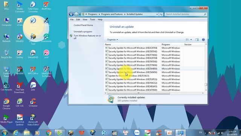241x136 pixels.
Task: Open the View menu
Action: tap(85, 20)
